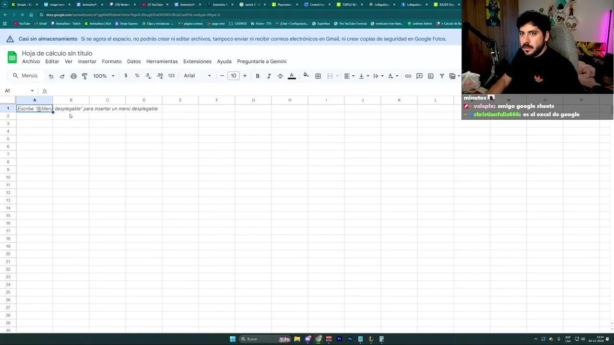Image resolution: width=614 pixels, height=345 pixels.
Task: Click the browser home icon
Action: [x=31, y=15]
